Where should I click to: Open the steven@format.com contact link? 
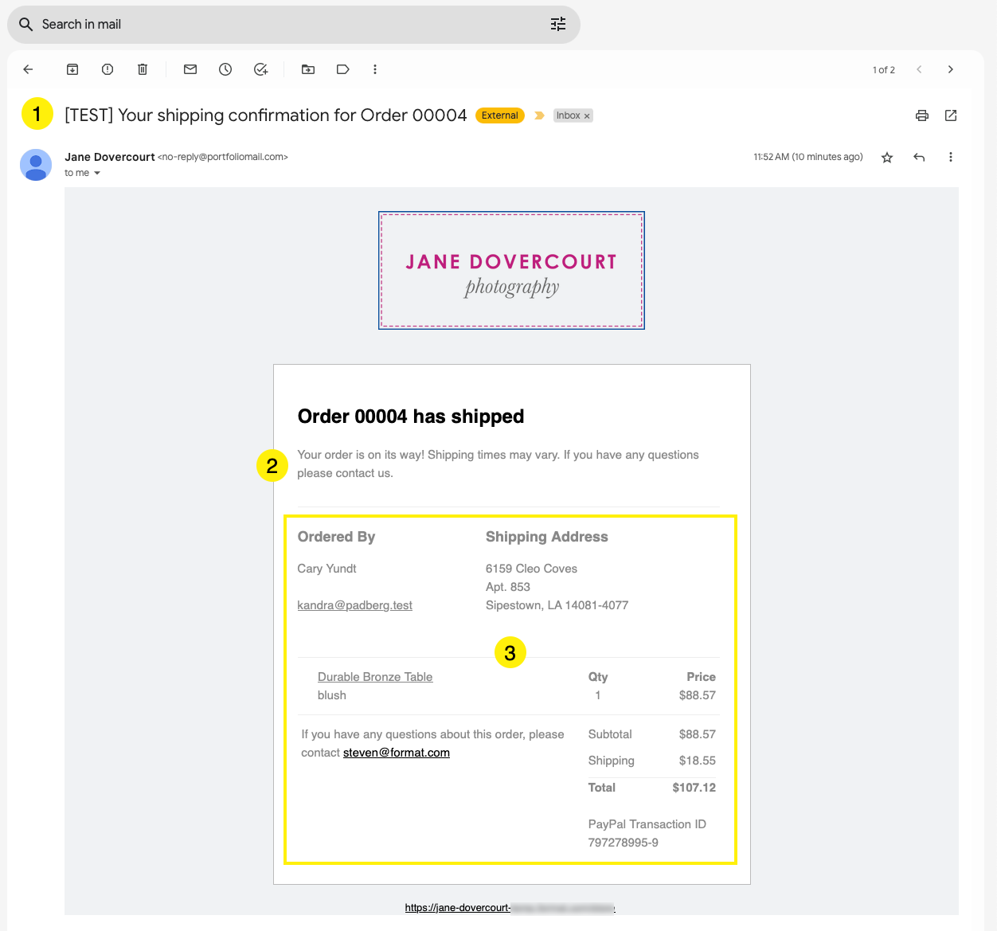click(x=396, y=753)
